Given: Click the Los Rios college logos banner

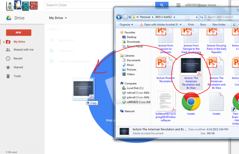Looking at the screenshot, I should [22, 5].
